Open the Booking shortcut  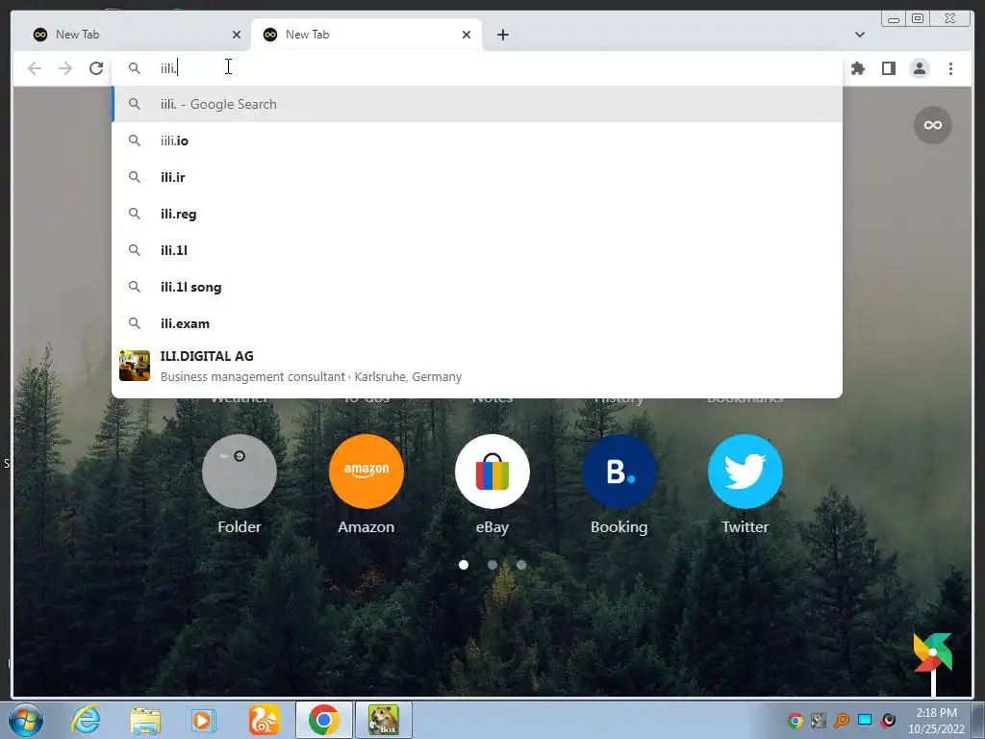click(619, 471)
